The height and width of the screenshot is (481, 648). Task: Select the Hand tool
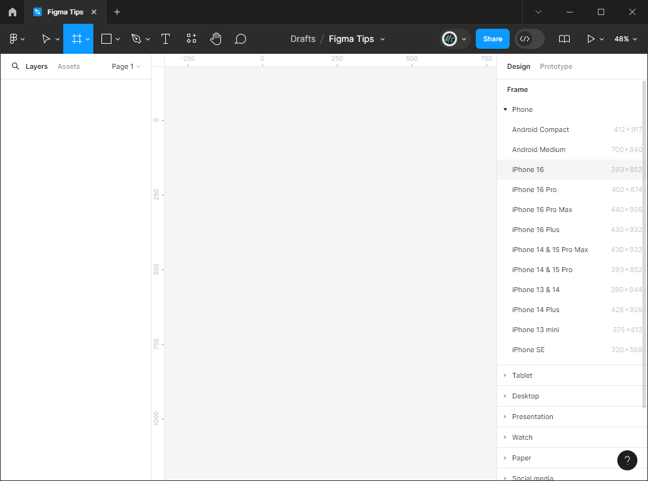click(x=216, y=39)
